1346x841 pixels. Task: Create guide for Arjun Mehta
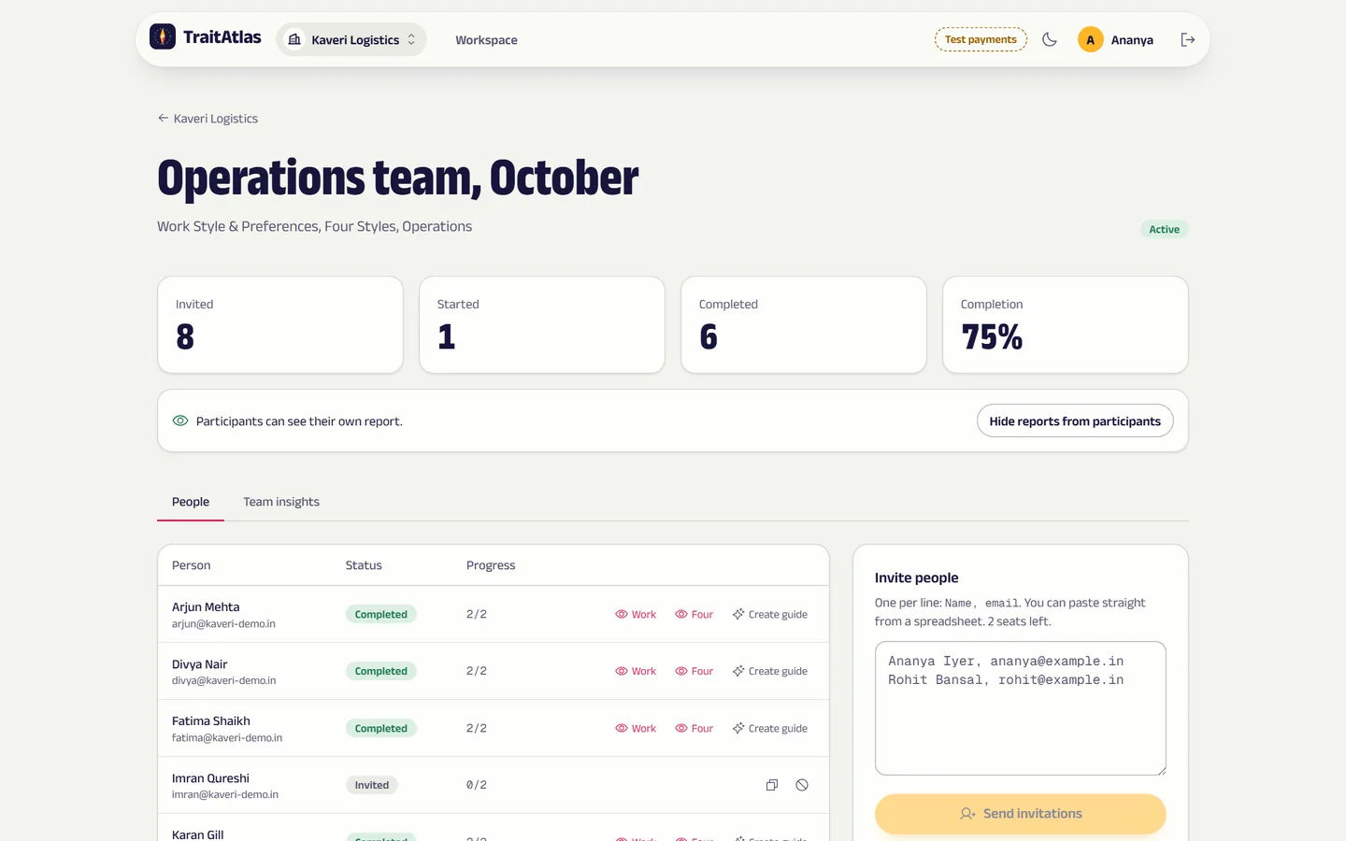(770, 615)
